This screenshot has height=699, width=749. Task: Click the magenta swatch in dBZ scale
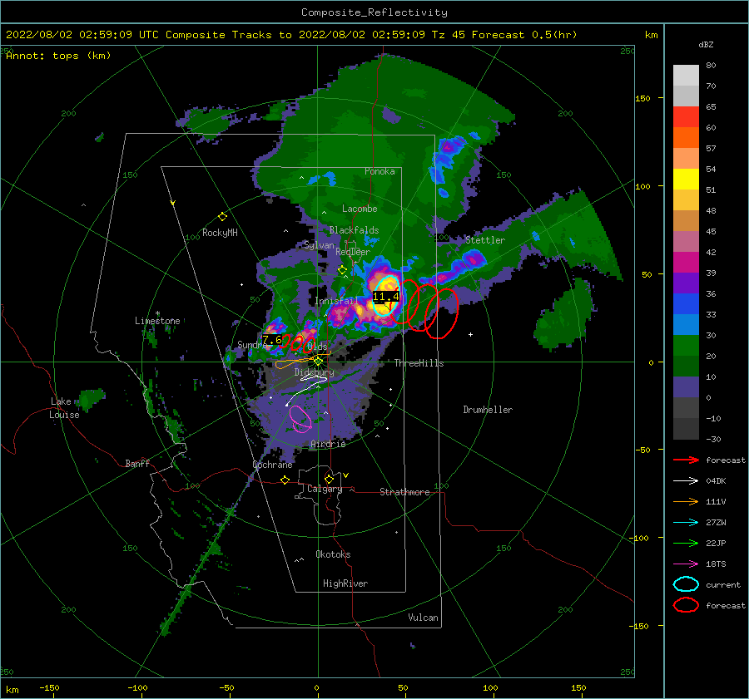click(x=686, y=262)
